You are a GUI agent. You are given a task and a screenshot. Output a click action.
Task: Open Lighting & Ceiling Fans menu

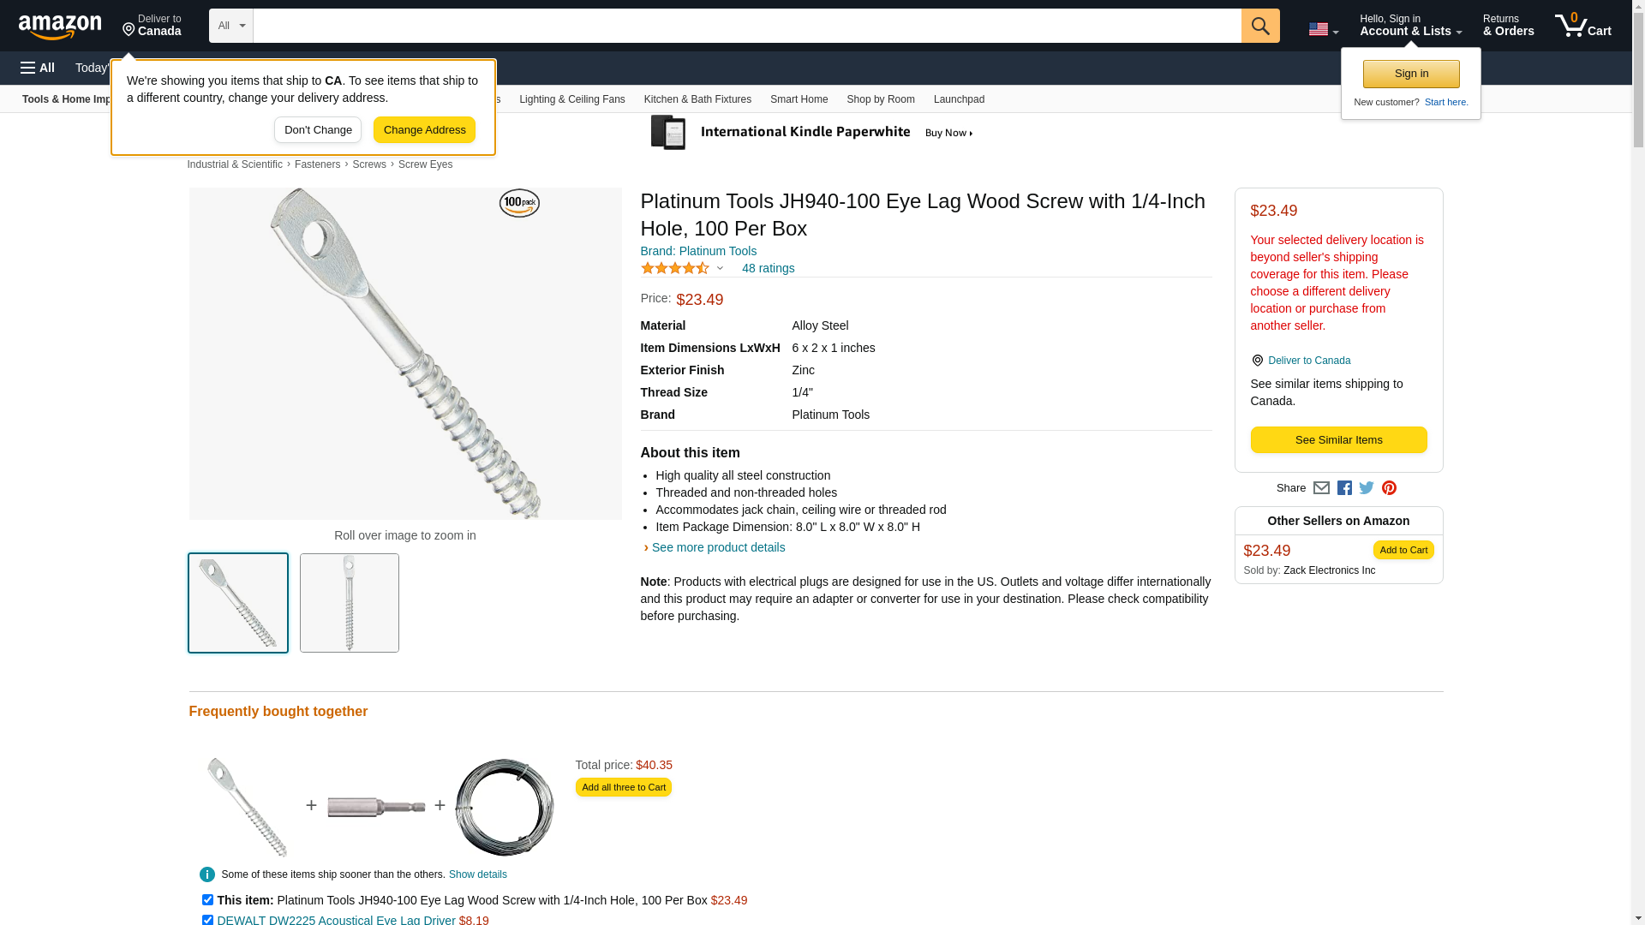point(571,99)
